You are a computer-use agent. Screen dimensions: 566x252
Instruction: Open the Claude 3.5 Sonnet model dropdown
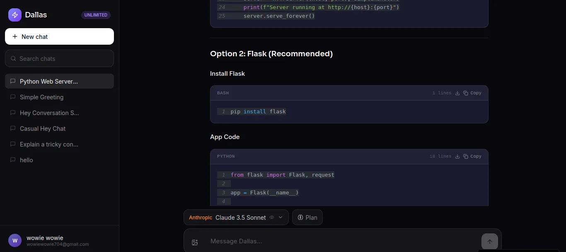(x=236, y=217)
